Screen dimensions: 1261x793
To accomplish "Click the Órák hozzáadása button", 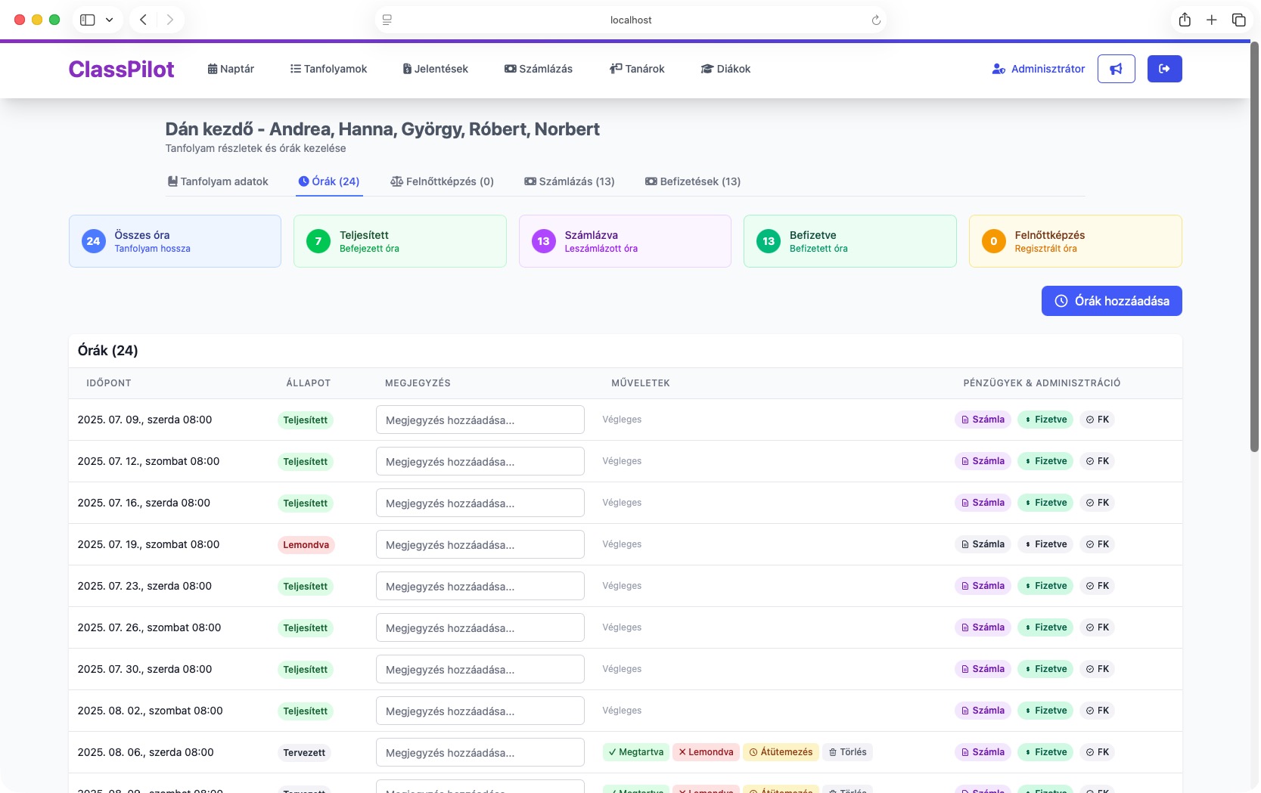I will click(1111, 301).
